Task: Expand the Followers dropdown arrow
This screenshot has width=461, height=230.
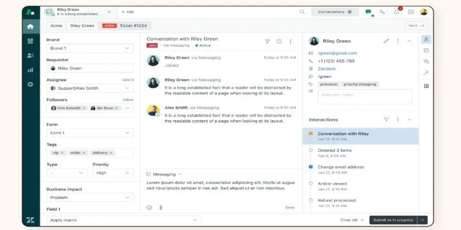Action: click(127, 108)
